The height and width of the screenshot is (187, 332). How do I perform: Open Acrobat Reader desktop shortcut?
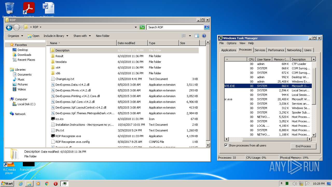coord(29,9)
